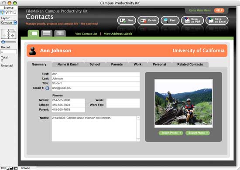Switch to the School tab
240x170 pixels.
[95, 65]
